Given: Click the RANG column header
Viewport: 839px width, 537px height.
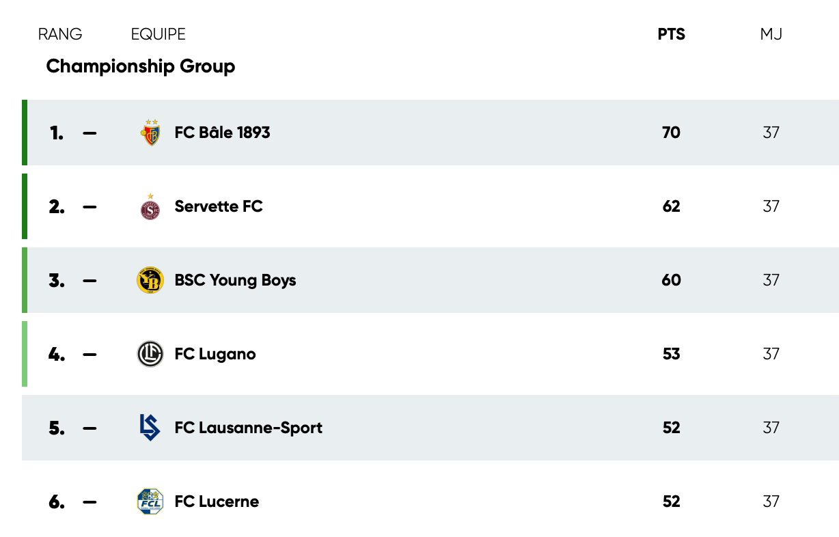Looking at the screenshot, I should (60, 34).
